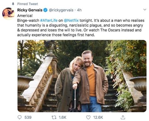Viewport: 149px width, 121px height.
Task: Click the blue verified badge
Action: (45, 10)
